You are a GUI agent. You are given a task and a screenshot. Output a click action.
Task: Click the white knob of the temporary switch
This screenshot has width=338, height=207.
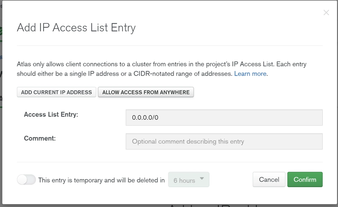point(22,180)
